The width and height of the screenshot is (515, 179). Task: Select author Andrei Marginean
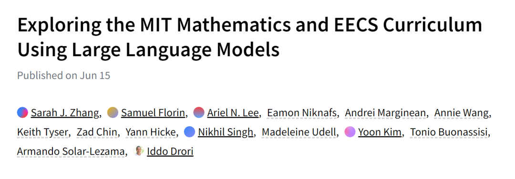point(385,113)
